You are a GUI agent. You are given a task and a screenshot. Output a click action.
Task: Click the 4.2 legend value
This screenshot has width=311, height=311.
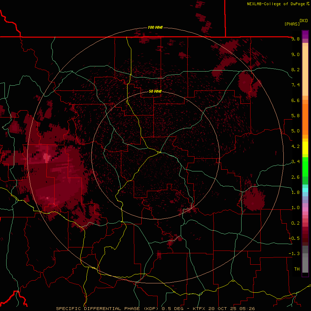295,147
